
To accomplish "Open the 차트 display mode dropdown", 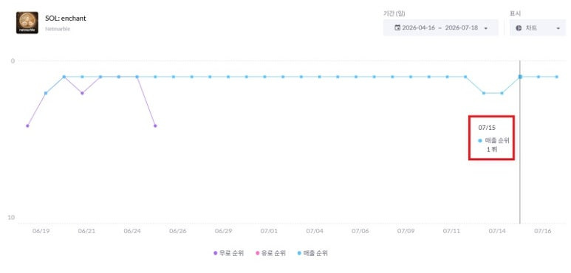I will click(x=538, y=28).
